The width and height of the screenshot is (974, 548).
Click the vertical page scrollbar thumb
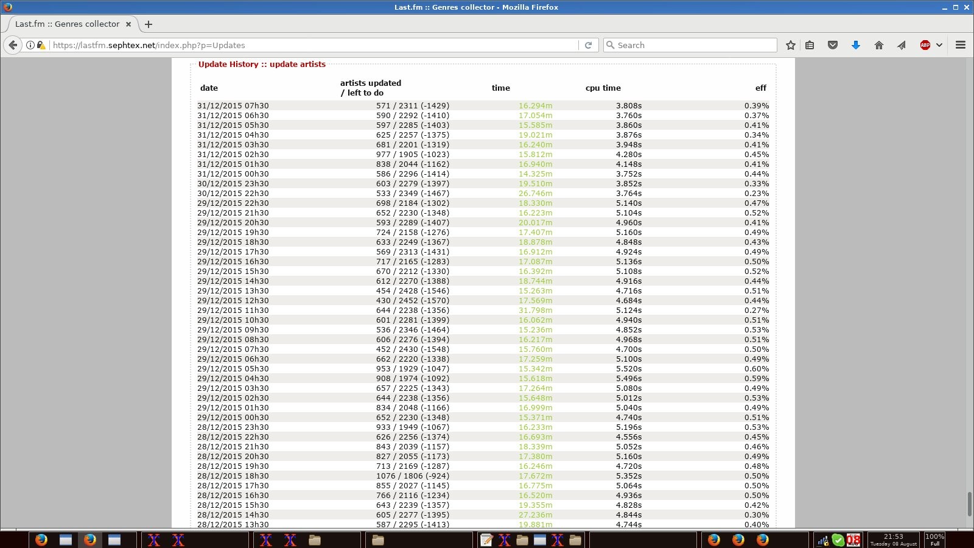(x=969, y=504)
